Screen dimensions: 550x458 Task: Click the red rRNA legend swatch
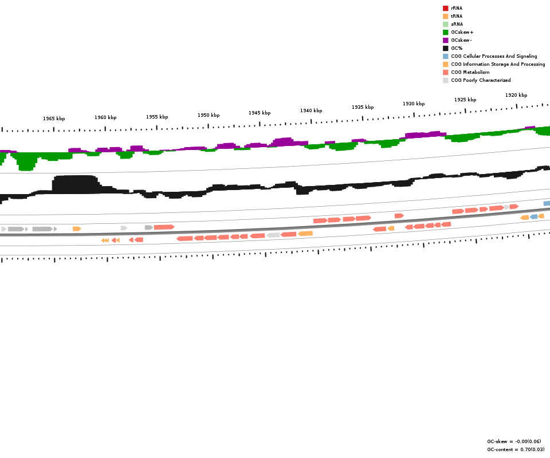pos(446,8)
